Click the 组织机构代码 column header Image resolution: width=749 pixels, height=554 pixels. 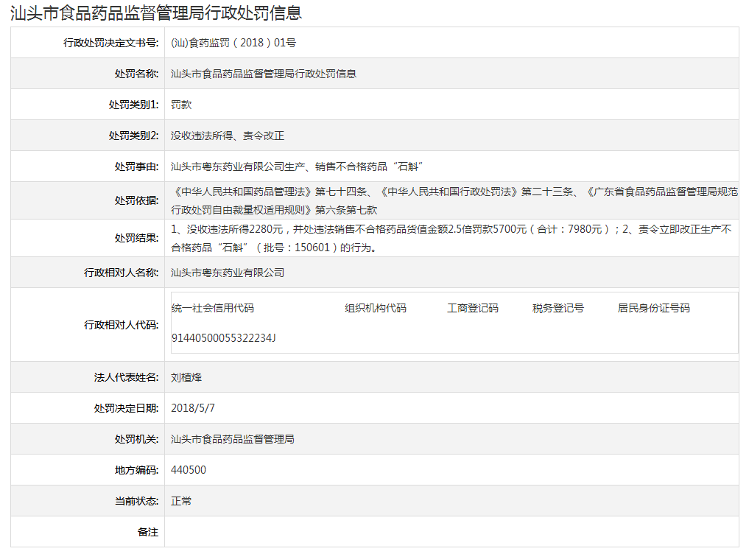(375, 308)
